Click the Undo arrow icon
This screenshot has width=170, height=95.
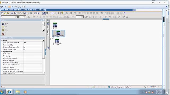25,13
